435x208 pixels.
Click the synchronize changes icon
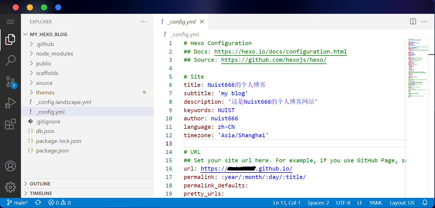pyautogui.click(x=38, y=203)
